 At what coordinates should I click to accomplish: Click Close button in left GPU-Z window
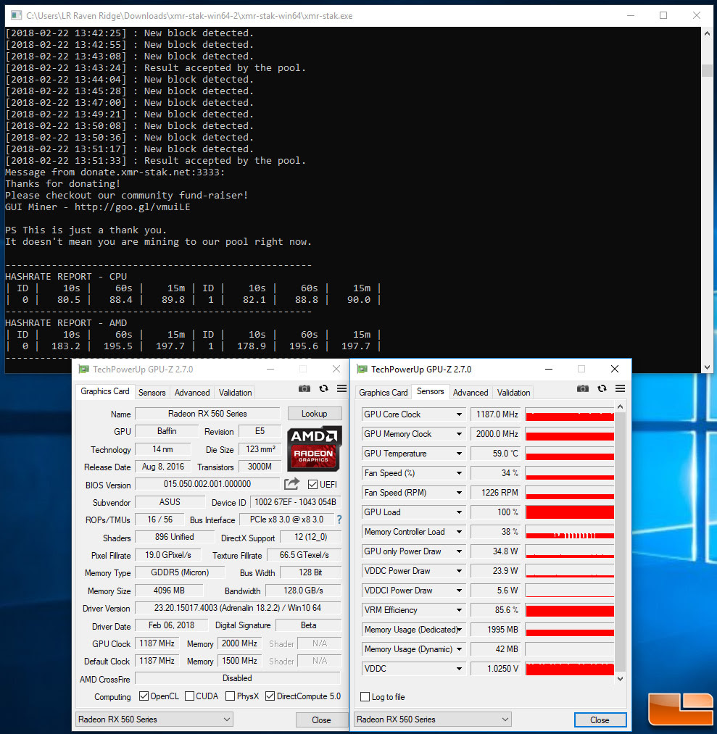coord(321,720)
